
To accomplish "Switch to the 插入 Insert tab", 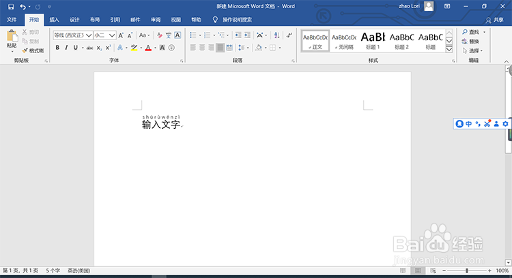I will click(x=54, y=20).
